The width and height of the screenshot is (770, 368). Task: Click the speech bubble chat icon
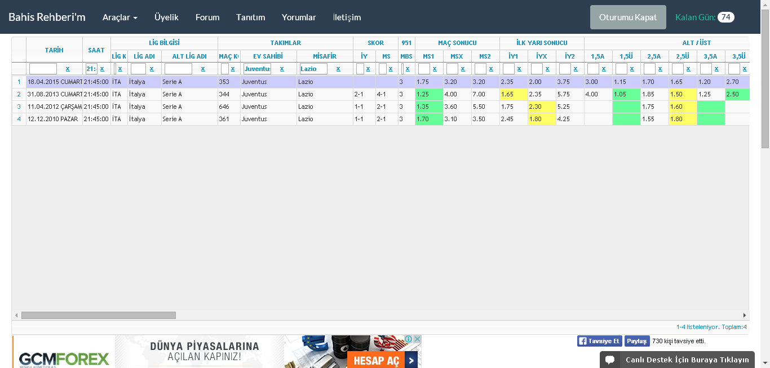610,360
